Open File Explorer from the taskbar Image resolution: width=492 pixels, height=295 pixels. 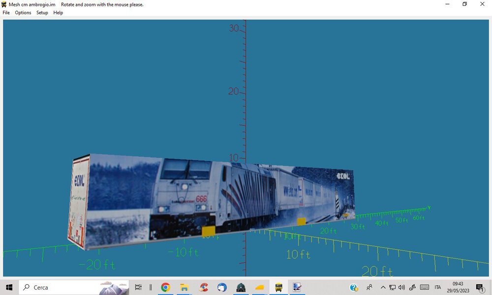coord(184,287)
